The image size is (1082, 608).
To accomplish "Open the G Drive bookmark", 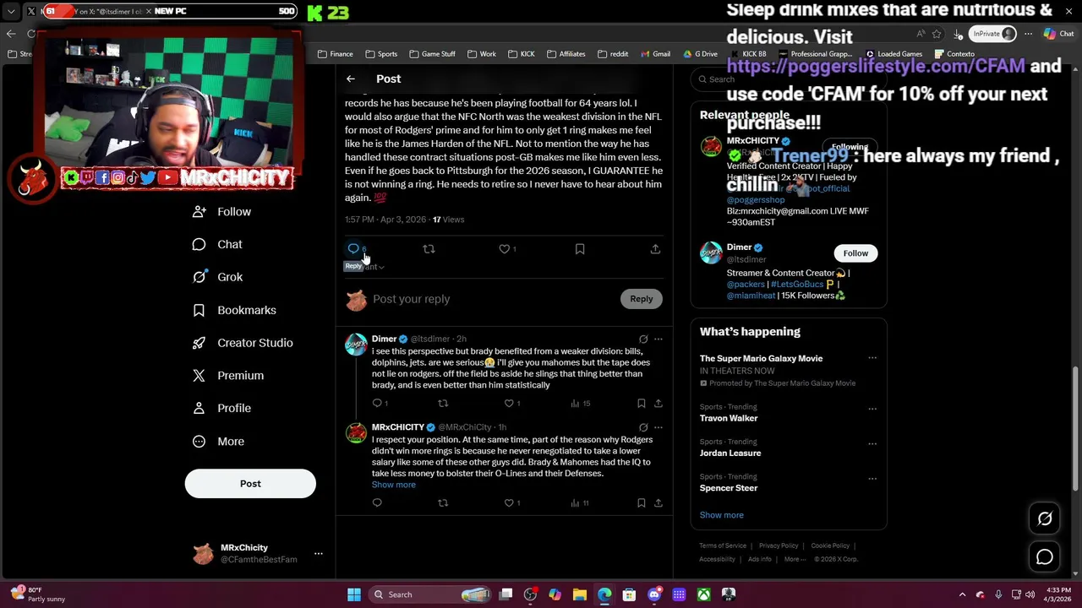I will coord(701,54).
